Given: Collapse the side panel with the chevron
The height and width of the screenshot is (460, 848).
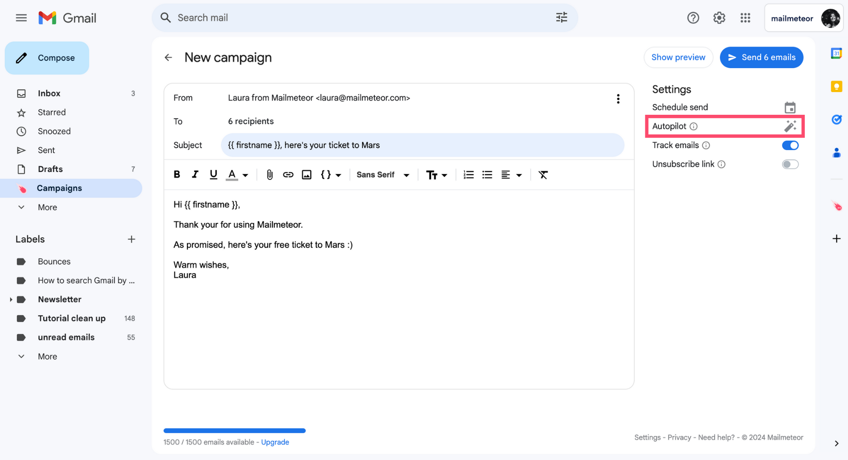Looking at the screenshot, I should click(836, 443).
